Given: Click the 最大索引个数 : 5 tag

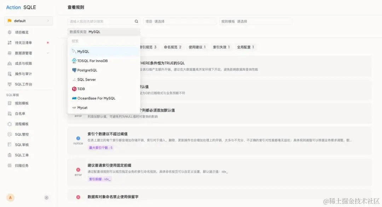Looking at the screenshot, I should tap(100, 148).
